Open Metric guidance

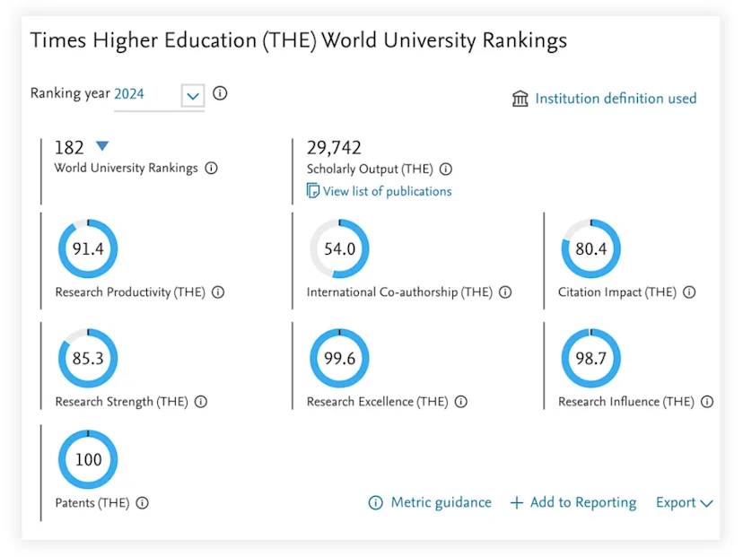tap(438, 503)
